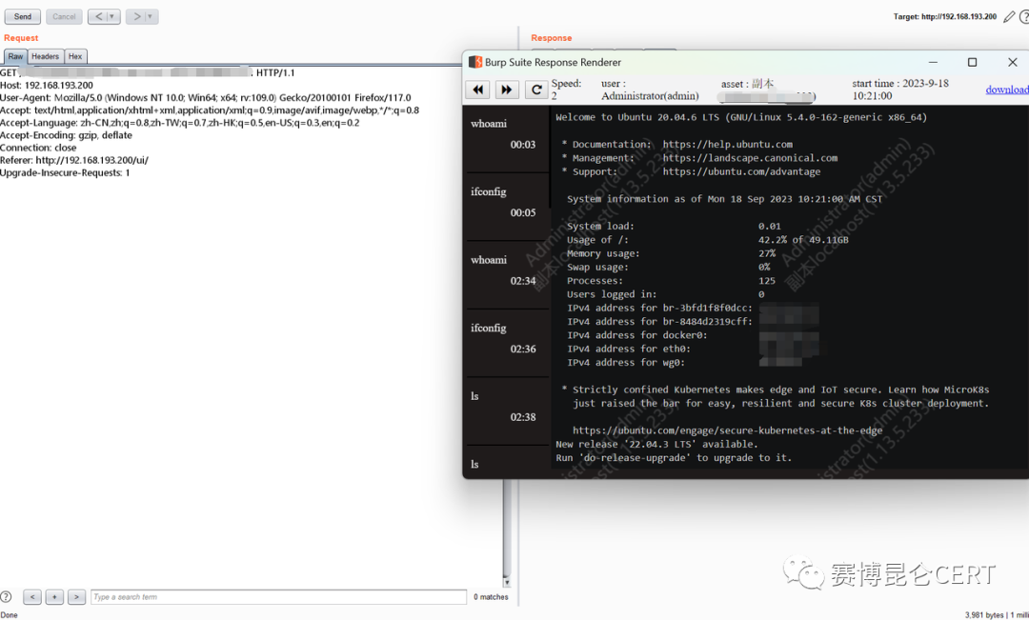The height and width of the screenshot is (620, 1029).
Task: Click the Upgrade-Insecure-Requests header line
Action: click(65, 172)
